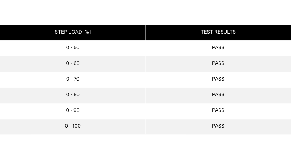Select the 0 - 70 step load cell
Viewport: 291px width, 164px height.
tap(73, 79)
